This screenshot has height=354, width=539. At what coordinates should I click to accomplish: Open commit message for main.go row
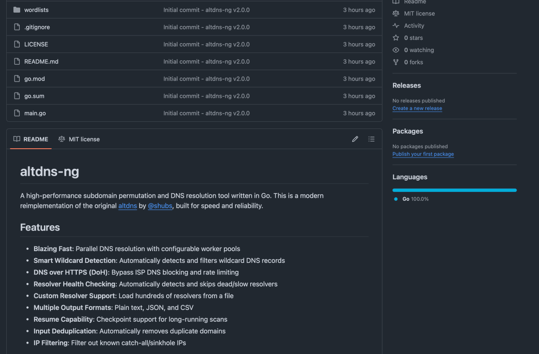click(206, 113)
